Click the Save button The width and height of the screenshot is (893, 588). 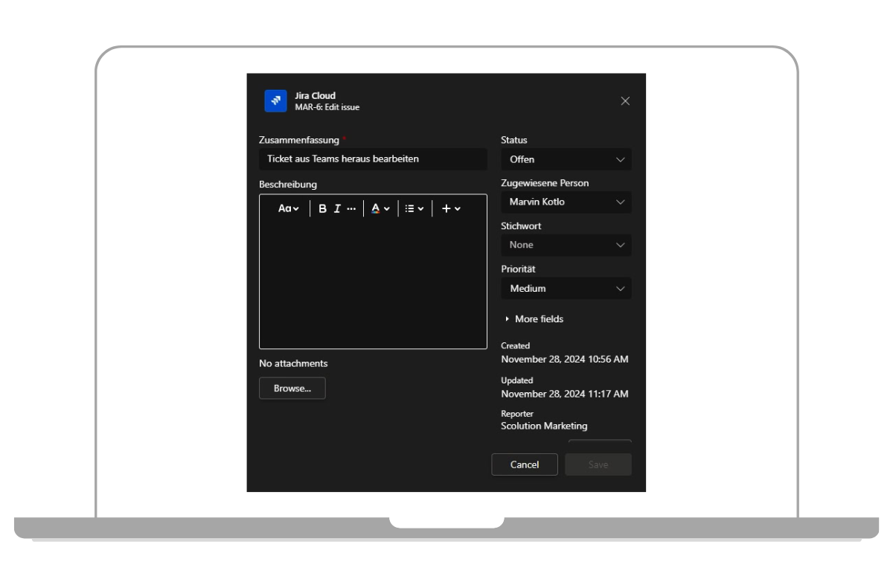[x=598, y=464]
